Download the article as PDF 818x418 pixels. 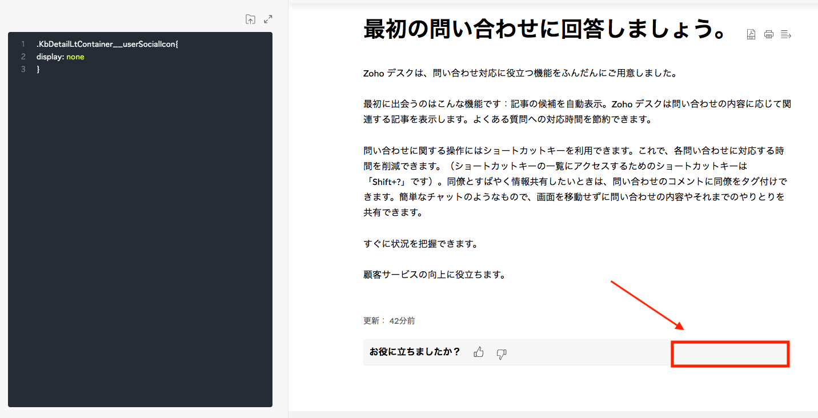coord(751,34)
